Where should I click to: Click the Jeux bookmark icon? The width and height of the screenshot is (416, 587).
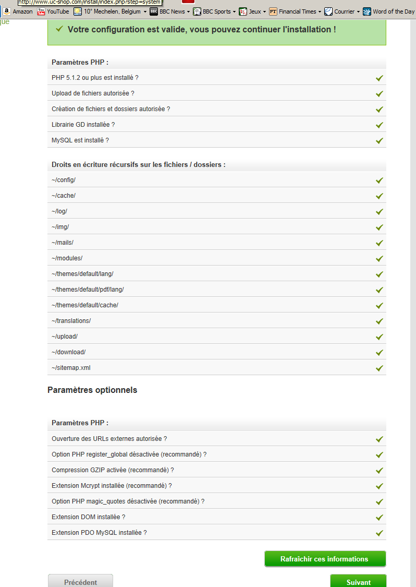pyautogui.click(x=243, y=11)
